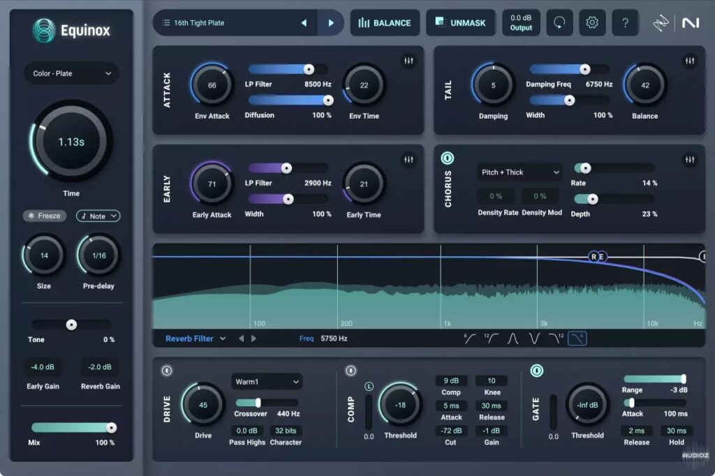Click the Gate Attack slider handle
Image resolution: width=715 pixels, height=476 pixels.
631,403
